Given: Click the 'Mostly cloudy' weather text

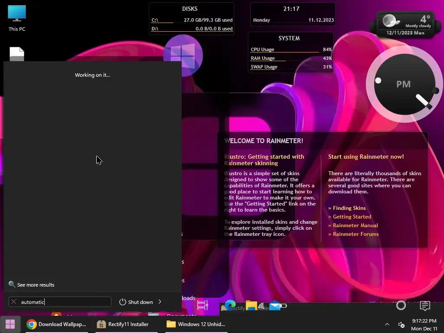Looking at the screenshot, I should 418,26.
